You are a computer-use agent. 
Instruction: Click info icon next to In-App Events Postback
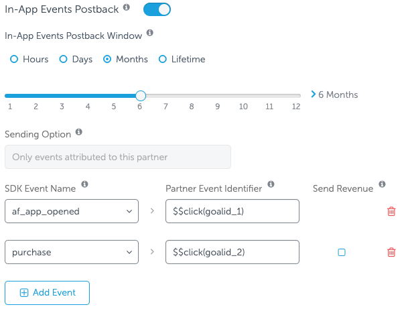127,7
